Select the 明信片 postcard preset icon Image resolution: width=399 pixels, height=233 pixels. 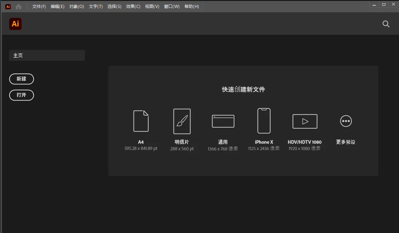coord(182,121)
